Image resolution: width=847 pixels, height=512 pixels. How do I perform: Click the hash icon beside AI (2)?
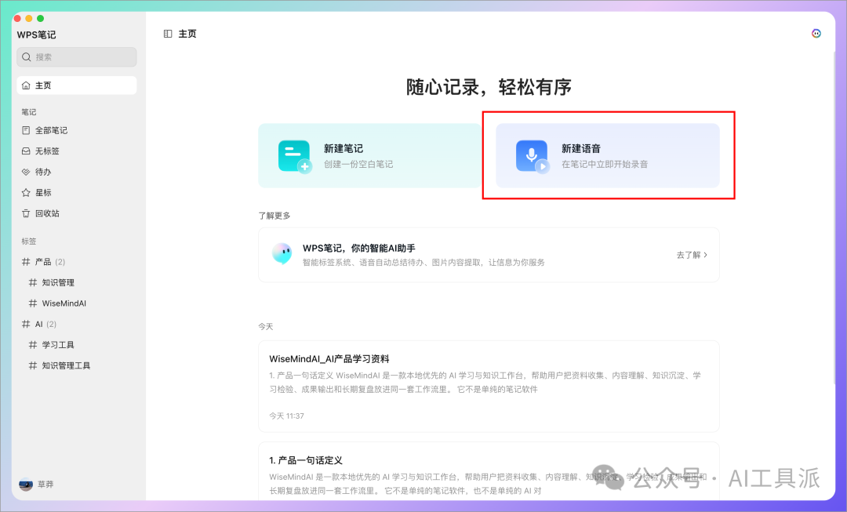coord(26,324)
